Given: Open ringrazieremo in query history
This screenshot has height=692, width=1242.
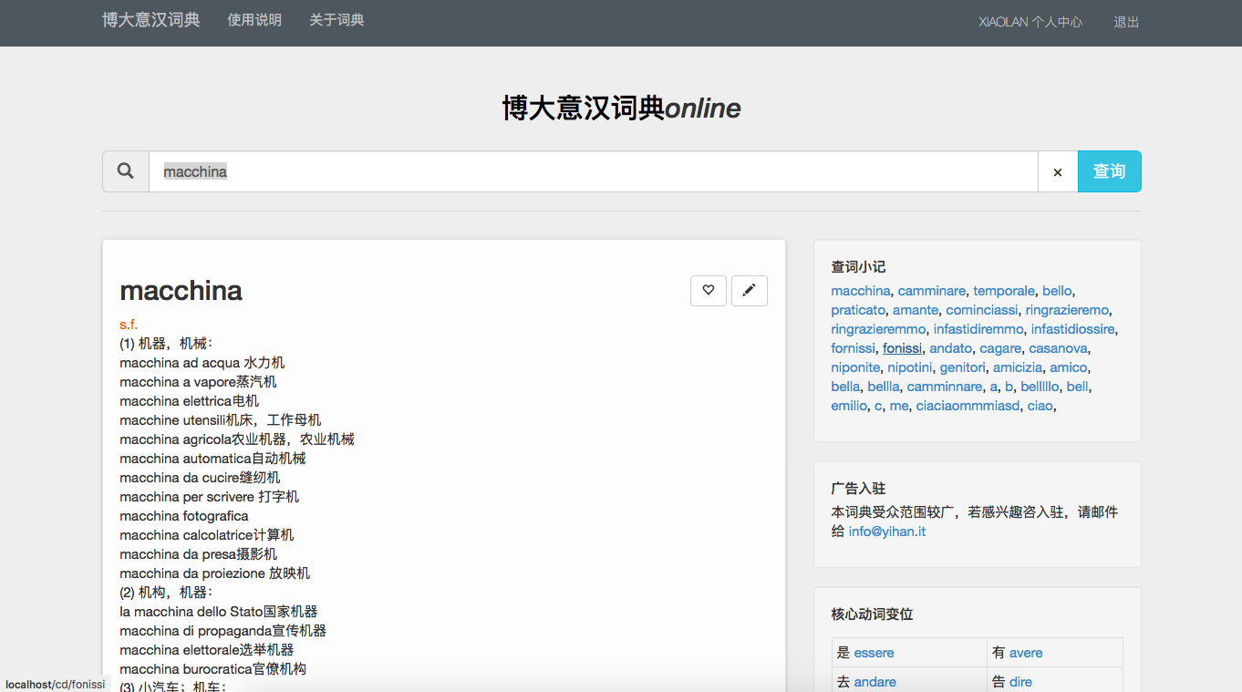Looking at the screenshot, I should pos(1068,310).
